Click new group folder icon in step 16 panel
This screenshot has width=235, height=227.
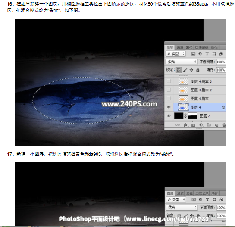[209, 125]
